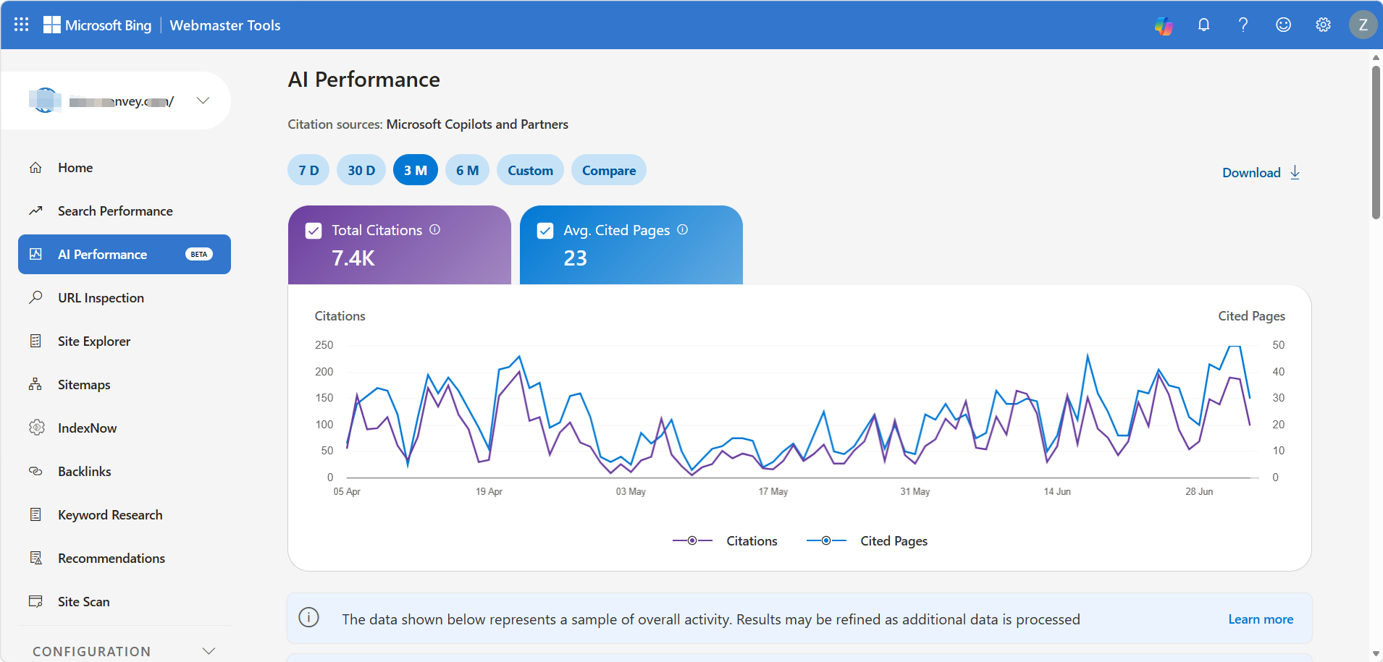Viewport: 1383px width, 662px height.
Task: Open the Custom date range option
Action: (530, 170)
